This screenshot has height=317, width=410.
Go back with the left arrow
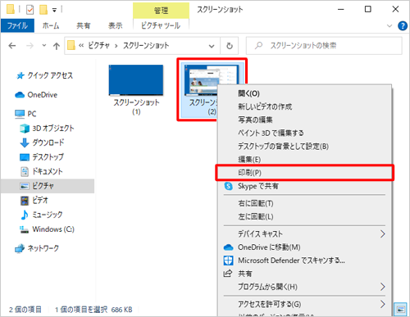(12, 46)
